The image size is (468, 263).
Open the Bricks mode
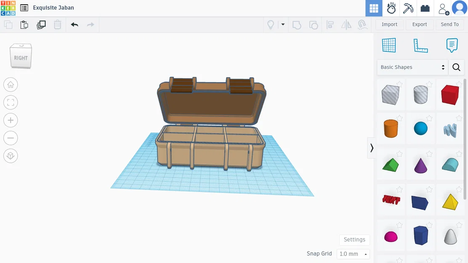pyautogui.click(x=425, y=8)
